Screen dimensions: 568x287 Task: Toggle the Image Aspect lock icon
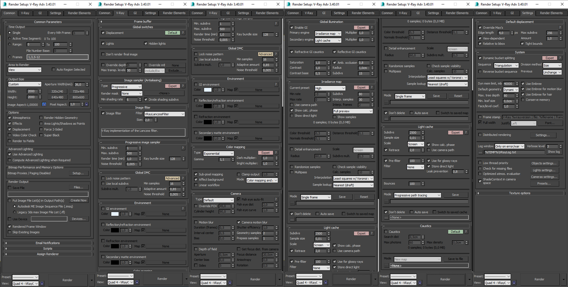click(x=44, y=104)
